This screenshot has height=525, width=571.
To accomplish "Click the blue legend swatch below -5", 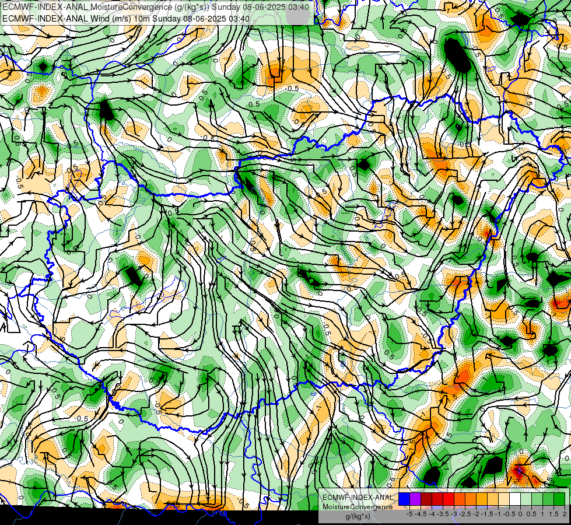I will [404, 499].
